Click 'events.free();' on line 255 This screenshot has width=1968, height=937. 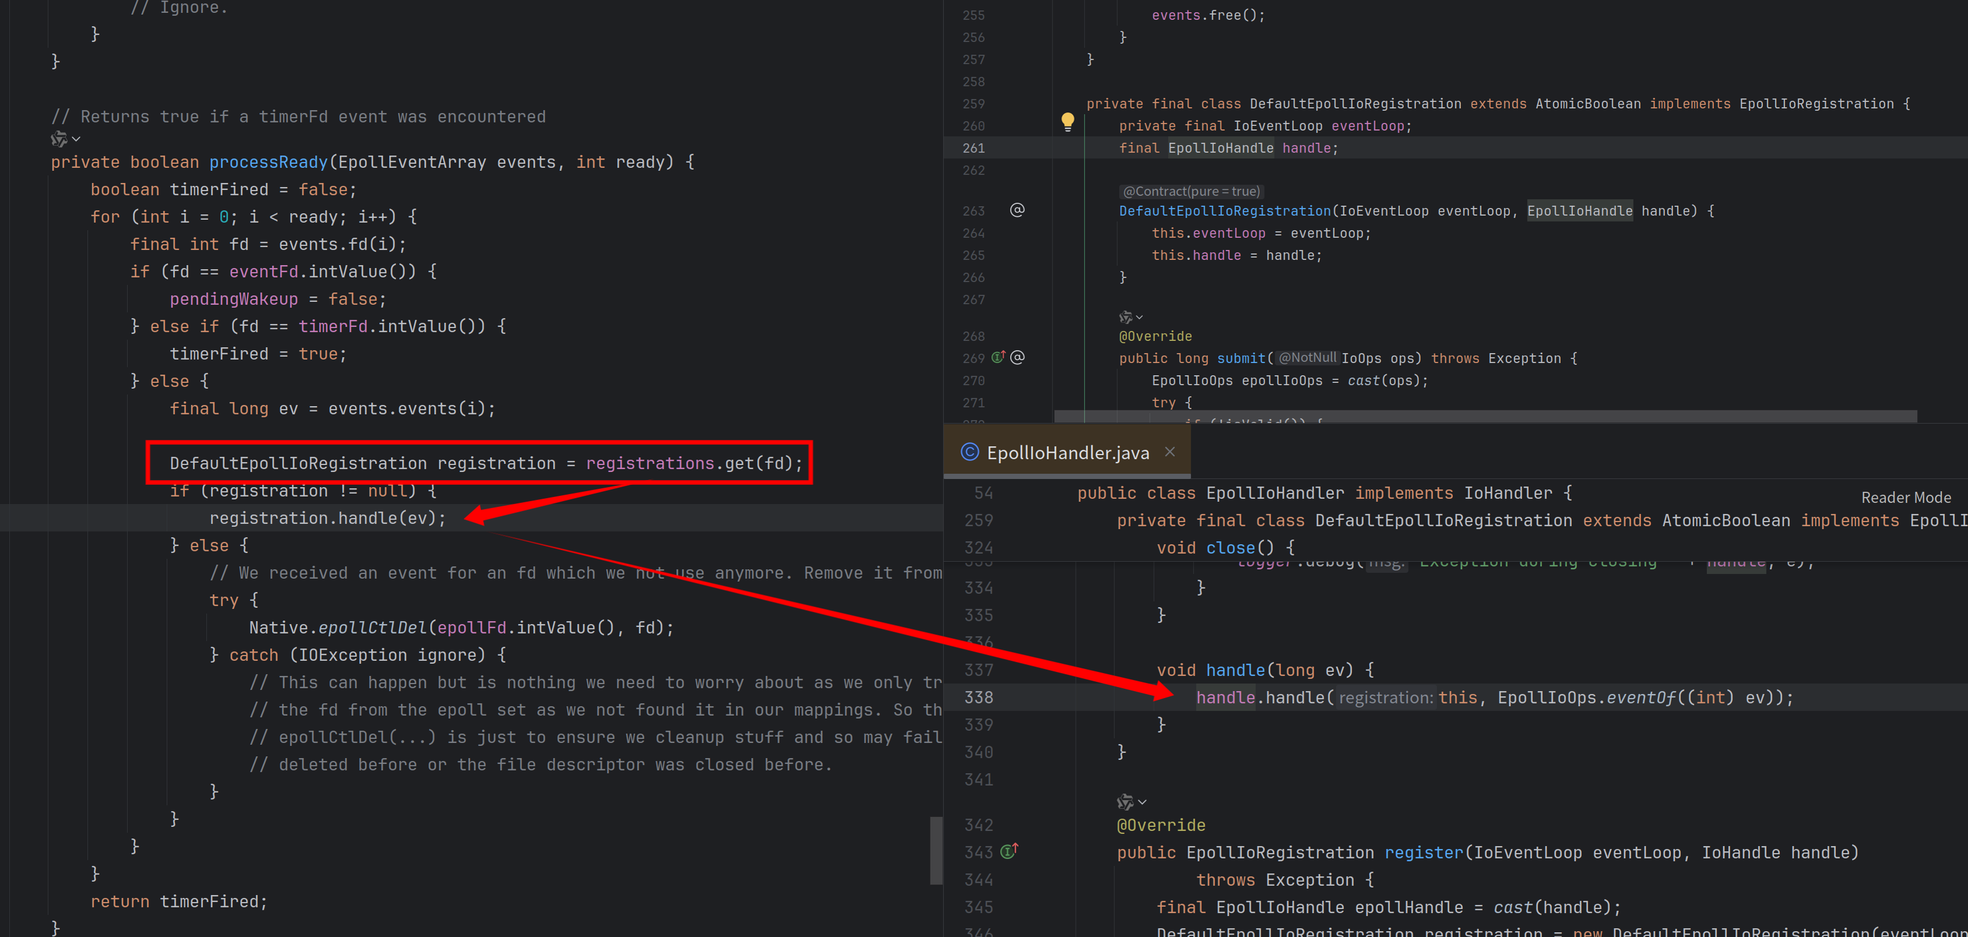coord(1208,15)
